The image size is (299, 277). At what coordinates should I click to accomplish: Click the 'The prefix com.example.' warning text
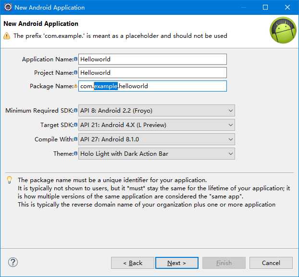pyautogui.click(x=120, y=36)
